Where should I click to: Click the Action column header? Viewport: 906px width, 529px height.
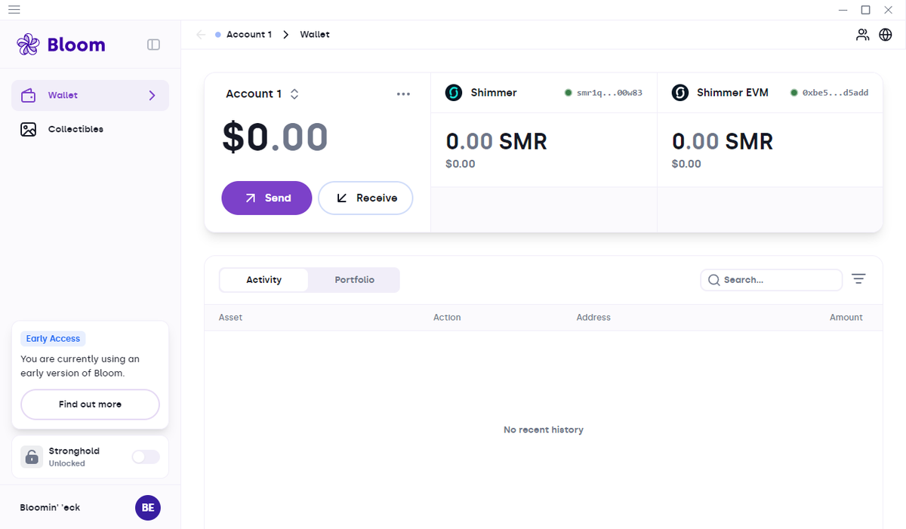coord(447,318)
